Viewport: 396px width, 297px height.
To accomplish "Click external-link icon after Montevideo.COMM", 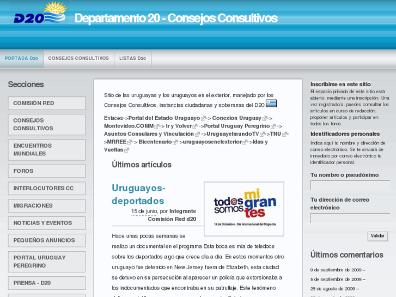I will tap(156, 126).
